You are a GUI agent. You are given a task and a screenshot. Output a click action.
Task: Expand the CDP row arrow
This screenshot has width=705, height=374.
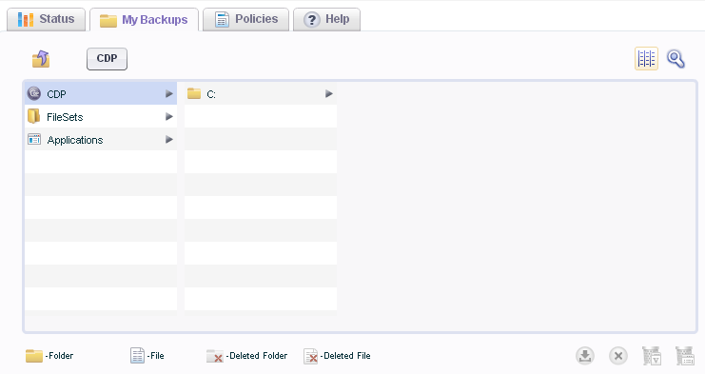coord(169,93)
